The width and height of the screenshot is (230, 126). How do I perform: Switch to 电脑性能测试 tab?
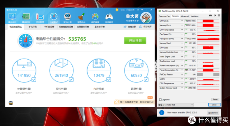[16, 27]
